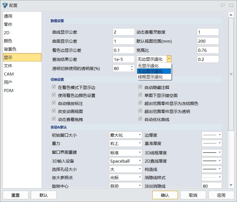Uncheck 动态查看拖拽

54,119
